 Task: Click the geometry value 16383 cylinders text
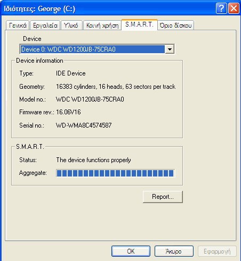[x=116, y=87]
